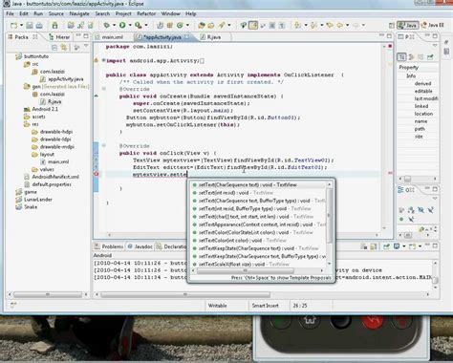The width and height of the screenshot is (453, 363).
Task: Open the Javadoc tab
Action: coord(140,246)
